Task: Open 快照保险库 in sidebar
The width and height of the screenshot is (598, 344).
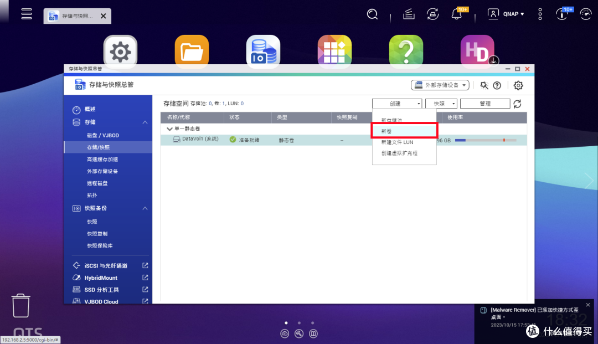Action: (x=100, y=245)
